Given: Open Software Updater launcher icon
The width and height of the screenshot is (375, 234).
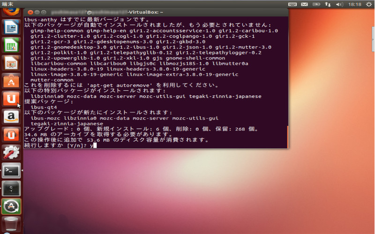Looking at the screenshot, I should point(11,206).
